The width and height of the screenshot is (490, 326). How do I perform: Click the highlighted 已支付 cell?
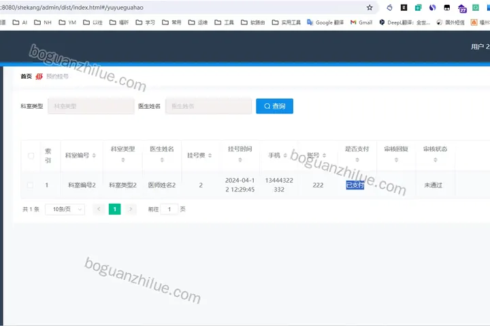355,185
